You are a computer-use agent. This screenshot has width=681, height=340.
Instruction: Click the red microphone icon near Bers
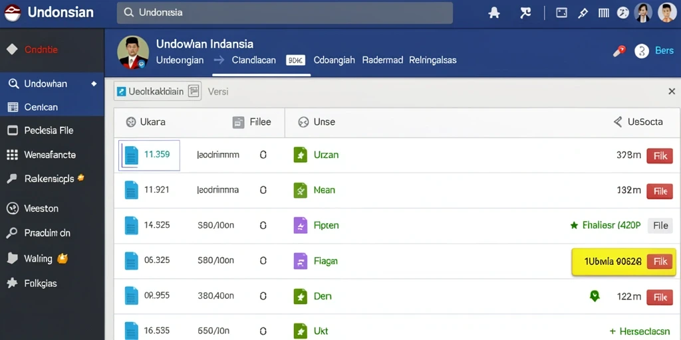[619, 51]
